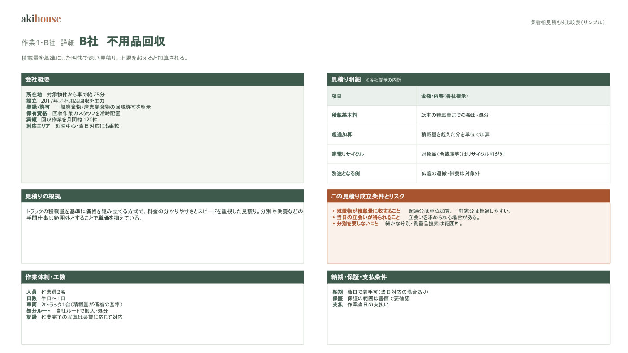Click the 別途となる例 table cell
628x353 pixels.
pyautogui.click(x=372, y=173)
